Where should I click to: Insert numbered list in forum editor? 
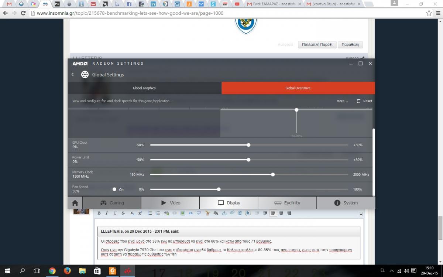pyautogui.click(x=158, y=213)
